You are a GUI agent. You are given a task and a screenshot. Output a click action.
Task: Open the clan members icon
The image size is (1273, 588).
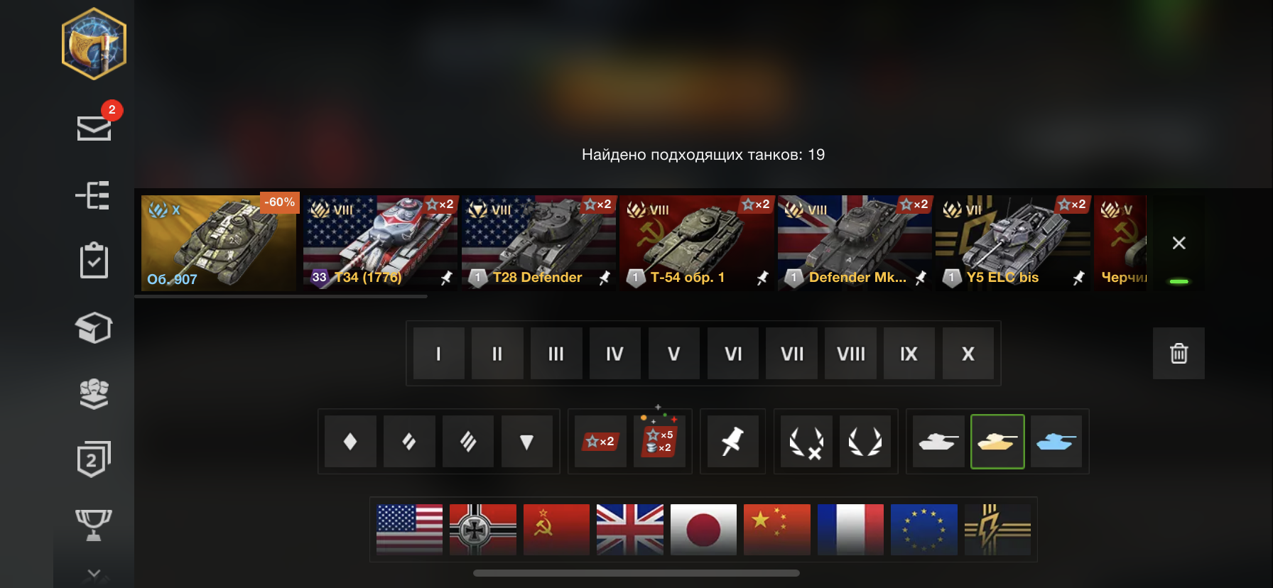tap(94, 393)
